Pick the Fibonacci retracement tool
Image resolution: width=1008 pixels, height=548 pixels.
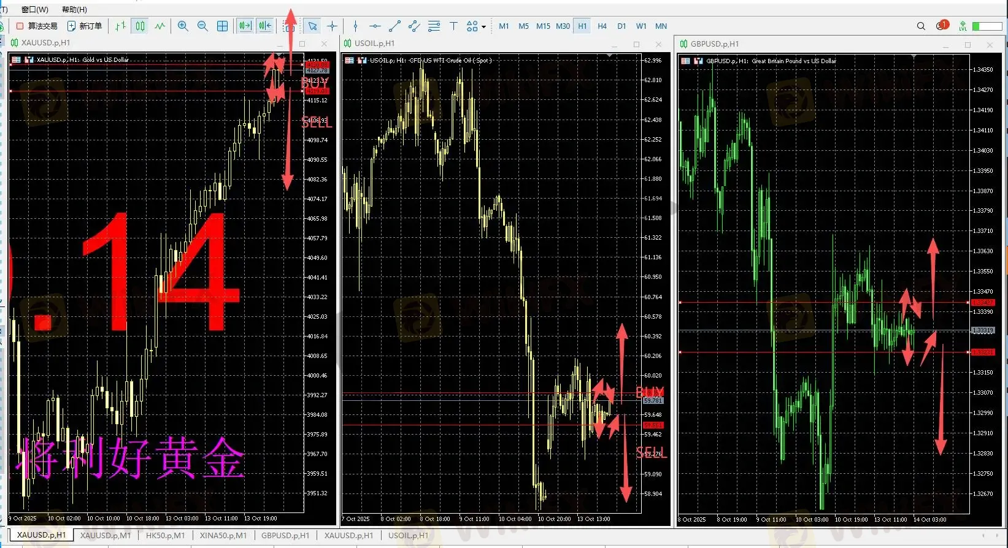point(434,26)
